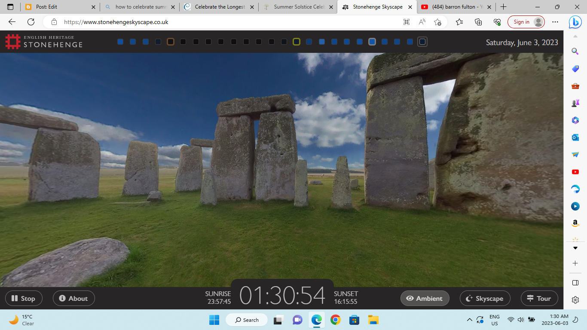The width and height of the screenshot is (587, 330).
Task: Stop the time playback
Action: (x=24, y=298)
